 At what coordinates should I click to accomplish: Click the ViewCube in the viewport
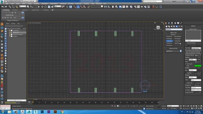158,28
